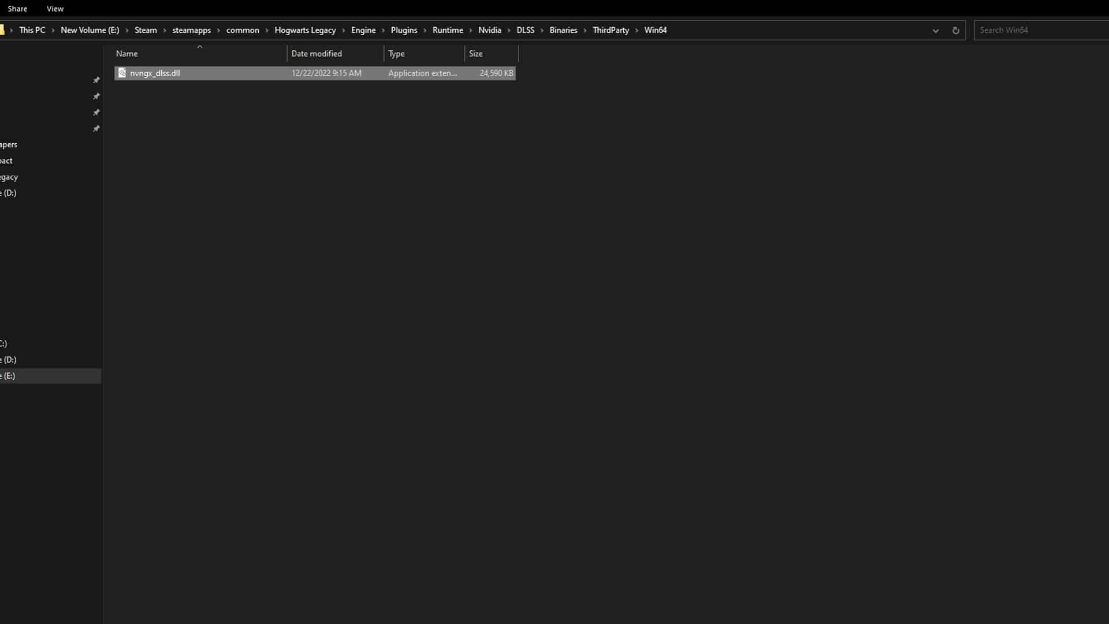The width and height of the screenshot is (1109, 624).
Task: Go to the DLSS breadcrumb folder
Action: [x=525, y=30]
